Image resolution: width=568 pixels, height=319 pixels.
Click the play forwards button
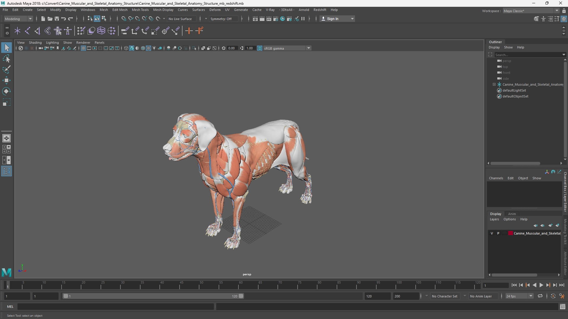[541, 285]
